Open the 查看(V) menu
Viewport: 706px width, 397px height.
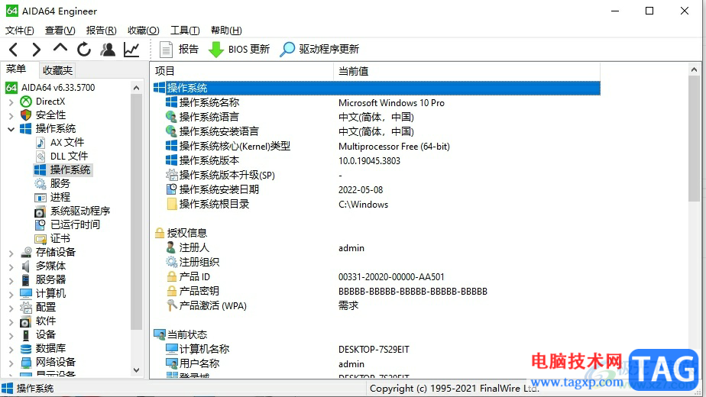pyautogui.click(x=60, y=31)
